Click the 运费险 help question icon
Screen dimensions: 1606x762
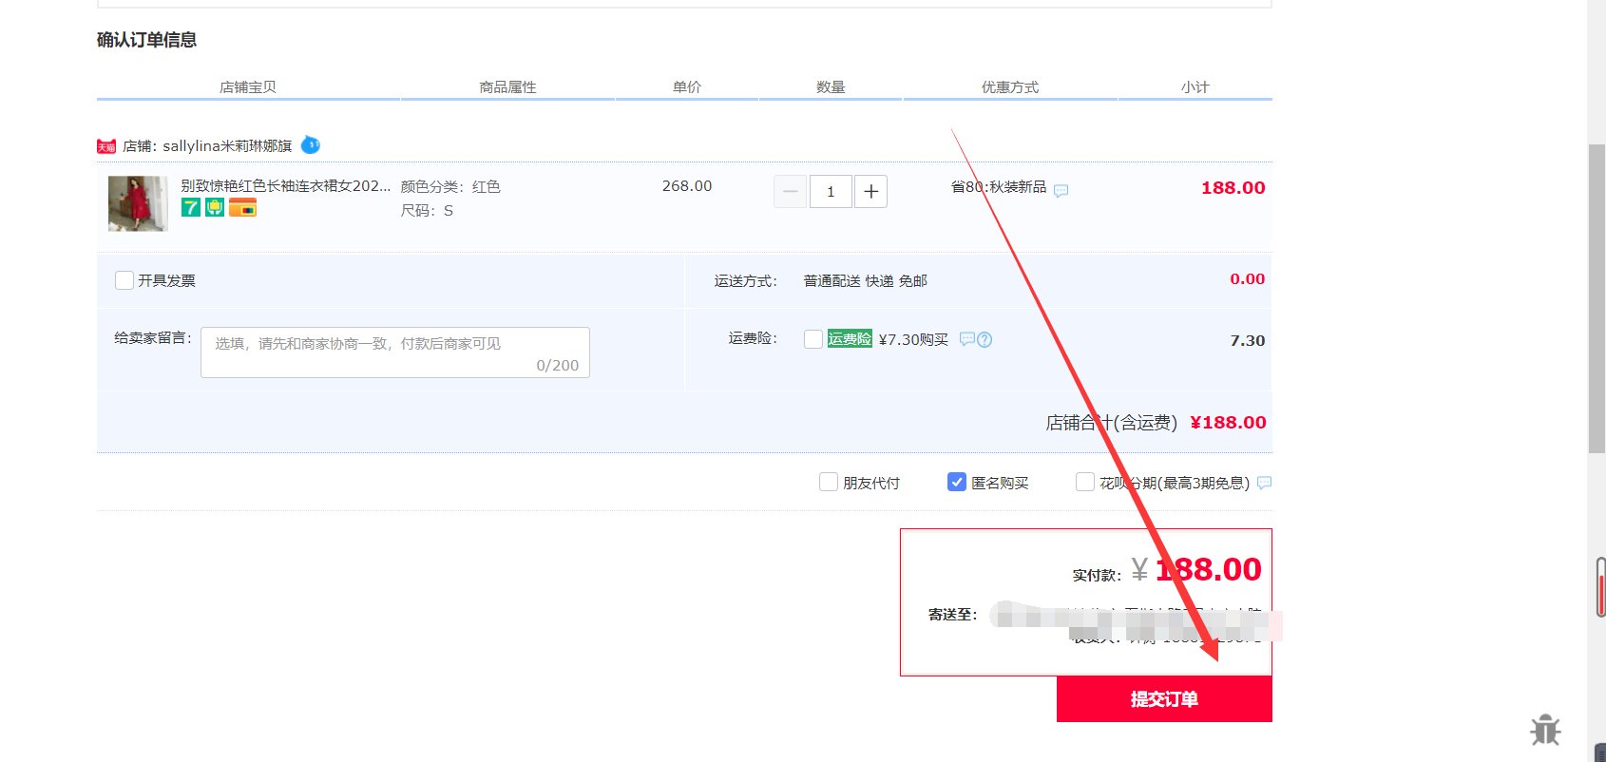click(985, 339)
